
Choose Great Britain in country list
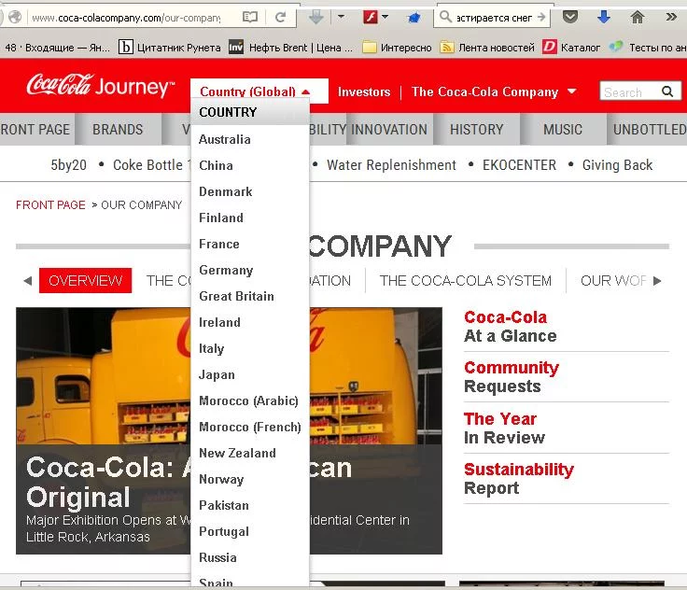[236, 296]
